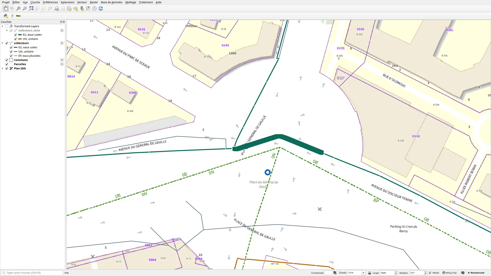Click Zoom Last (previous view) icon
The image size is (491, 276).
point(57,8)
